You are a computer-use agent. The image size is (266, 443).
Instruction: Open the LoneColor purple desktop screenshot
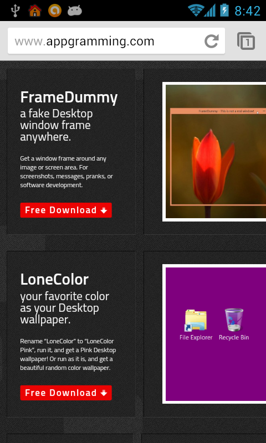pos(214,334)
